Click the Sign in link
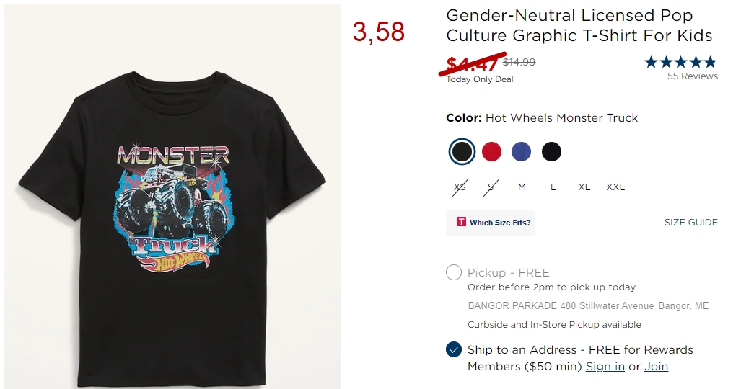 tap(605, 367)
